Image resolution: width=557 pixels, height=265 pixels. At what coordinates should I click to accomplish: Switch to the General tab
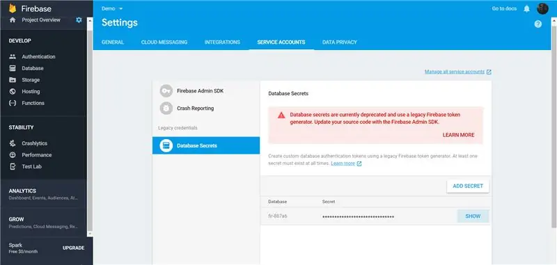coord(113,42)
